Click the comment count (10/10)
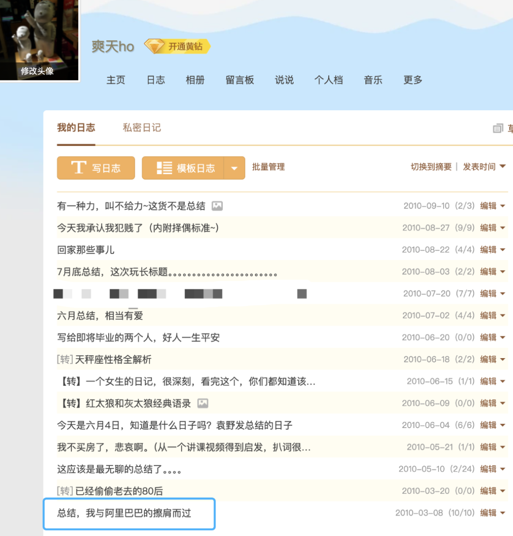 461,513
